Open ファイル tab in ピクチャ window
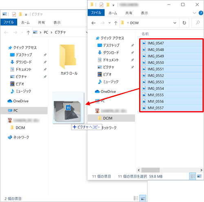 9,22
